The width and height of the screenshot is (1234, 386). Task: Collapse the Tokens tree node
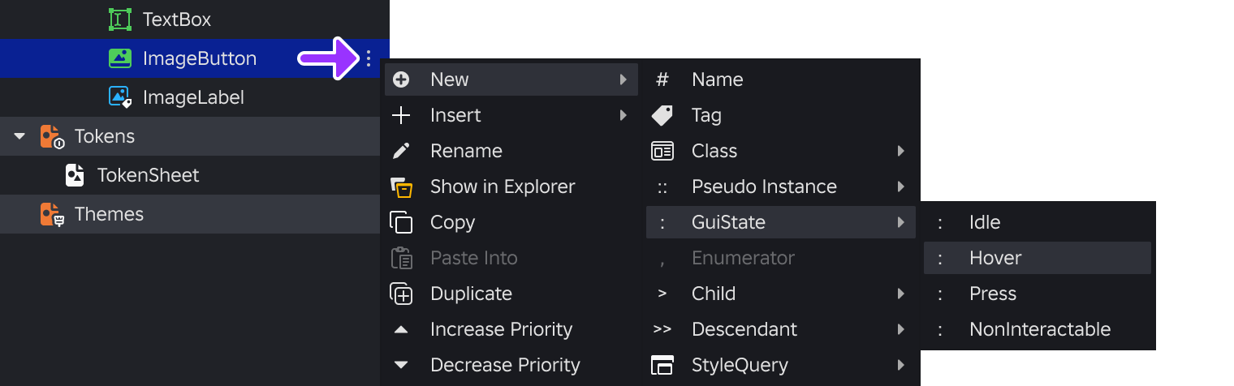(19, 136)
